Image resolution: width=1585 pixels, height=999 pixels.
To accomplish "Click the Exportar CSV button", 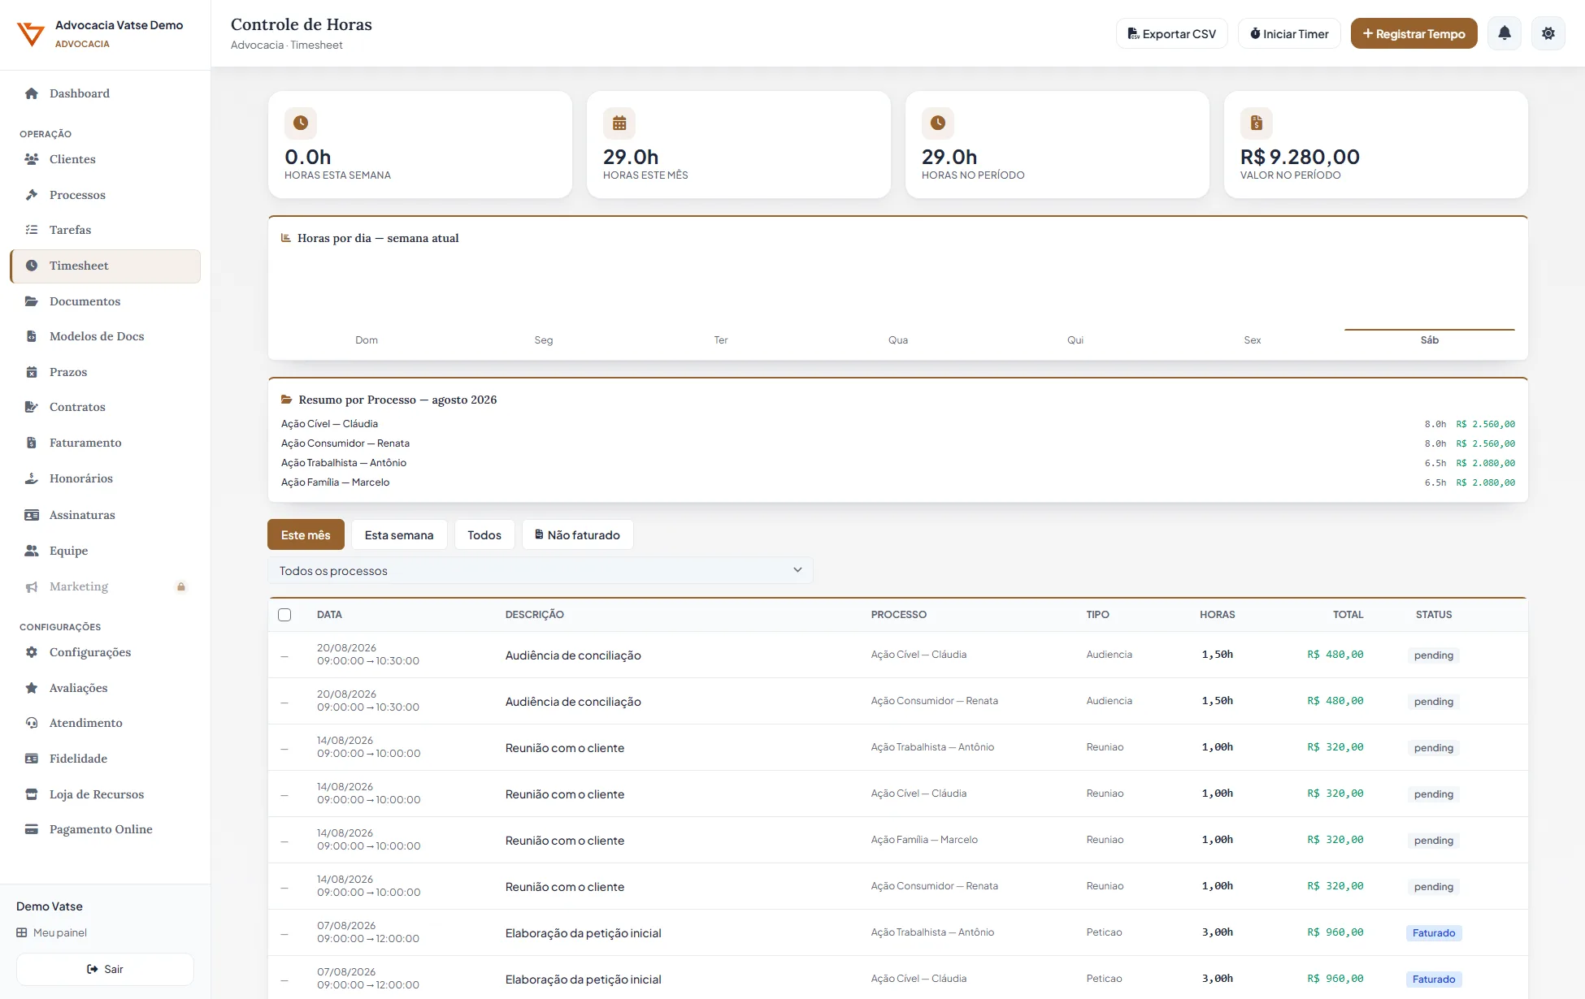I will tap(1171, 34).
